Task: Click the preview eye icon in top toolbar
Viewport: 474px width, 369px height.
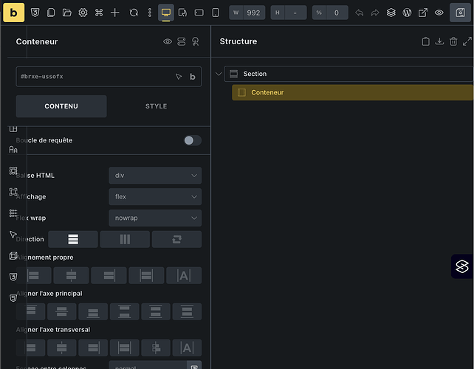Action: coord(439,13)
